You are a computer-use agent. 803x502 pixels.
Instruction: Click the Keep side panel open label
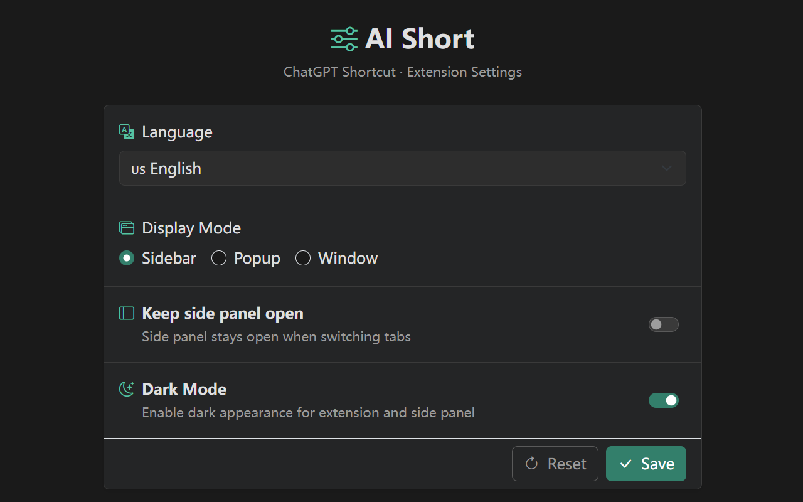pos(223,313)
